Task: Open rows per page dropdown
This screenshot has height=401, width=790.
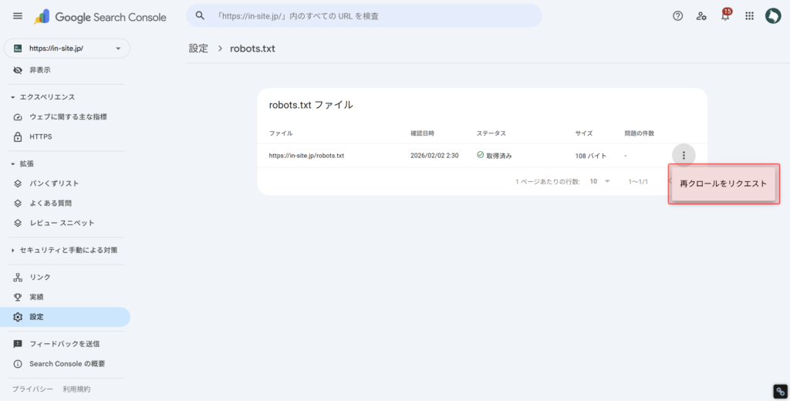Action: coord(599,181)
